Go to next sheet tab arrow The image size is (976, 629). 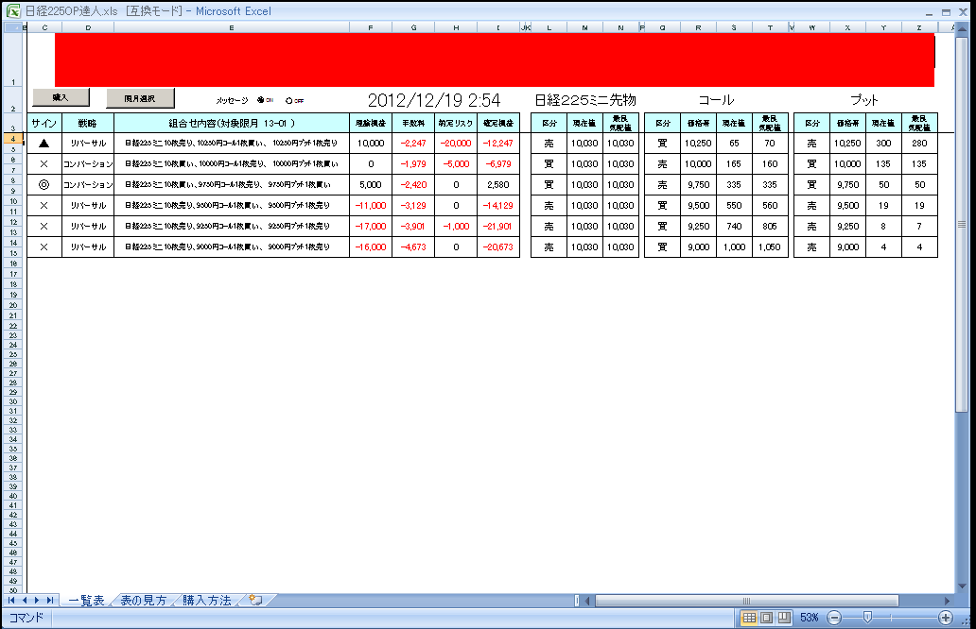[37, 601]
